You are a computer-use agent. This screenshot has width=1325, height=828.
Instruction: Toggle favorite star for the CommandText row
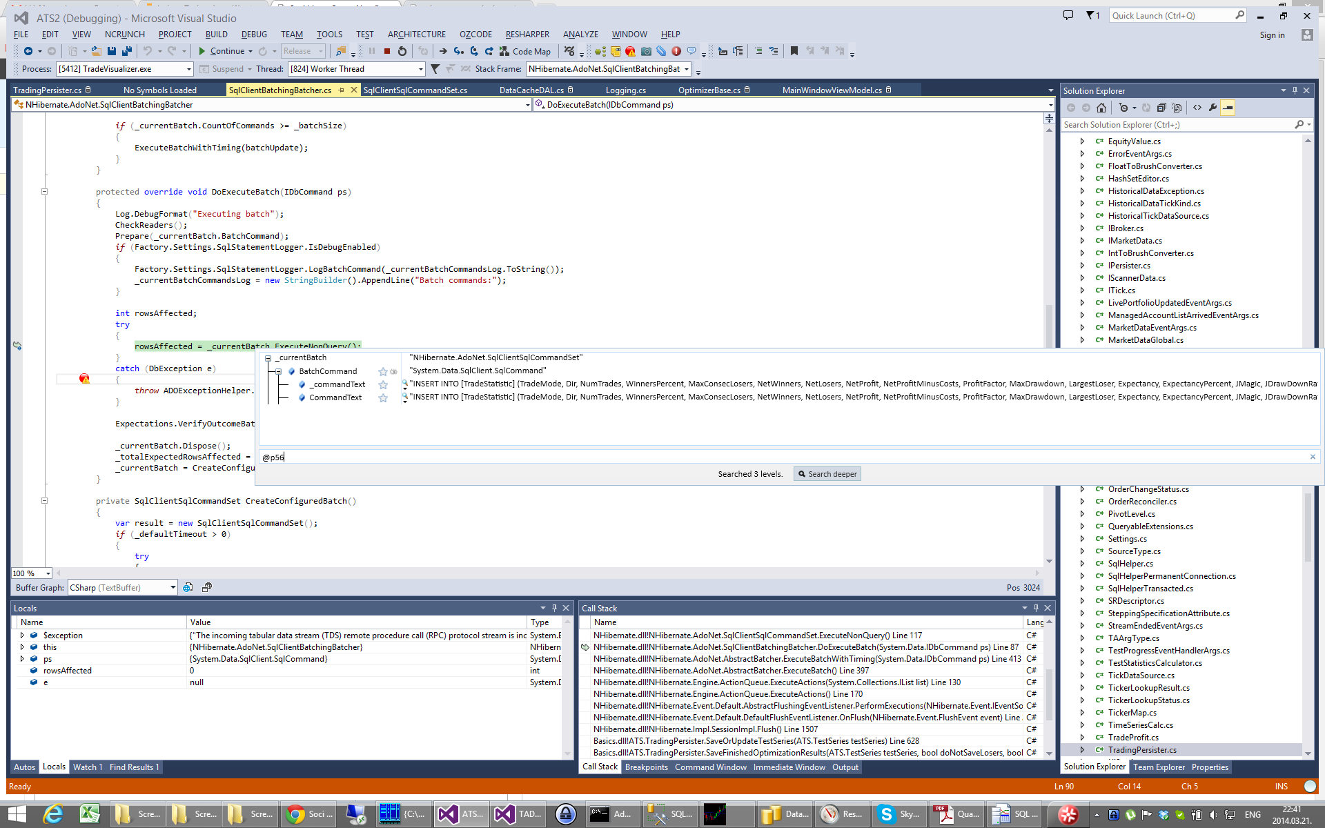click(x=383, y=397)
